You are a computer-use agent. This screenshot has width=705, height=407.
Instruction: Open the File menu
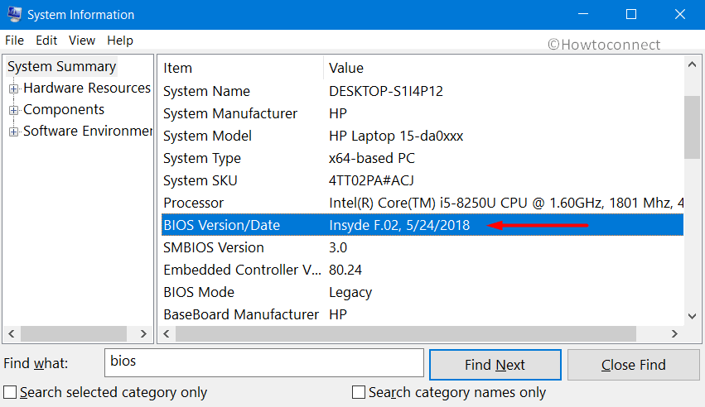coord(14,41)
